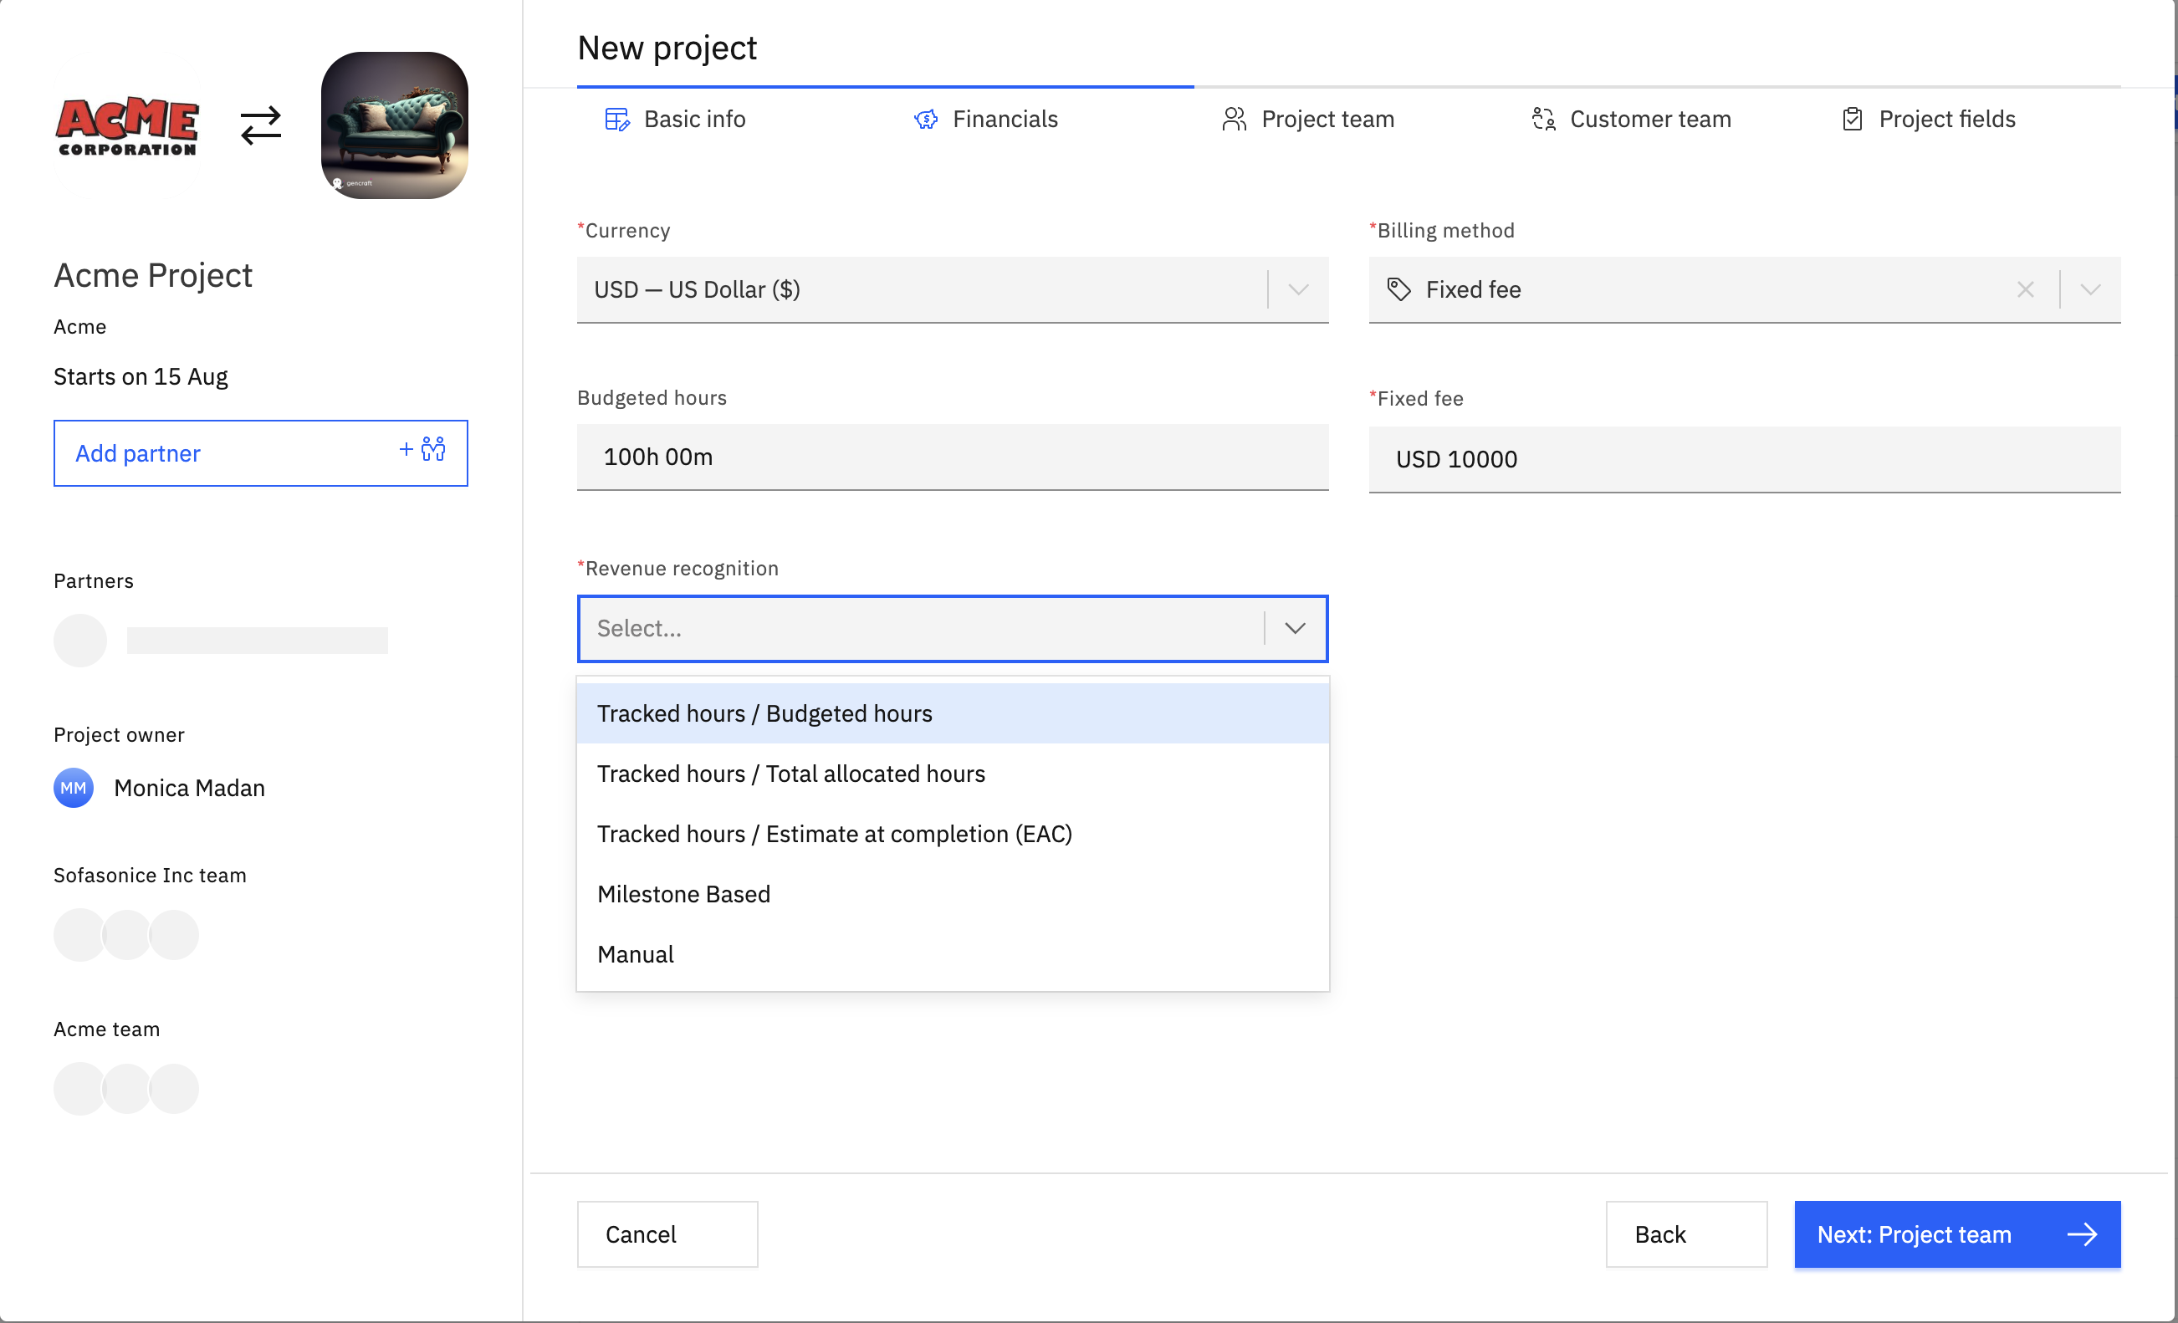Screen dimensions: 2178x1323
Task: Click the Project team people icon
Action: coord(1234,120)
